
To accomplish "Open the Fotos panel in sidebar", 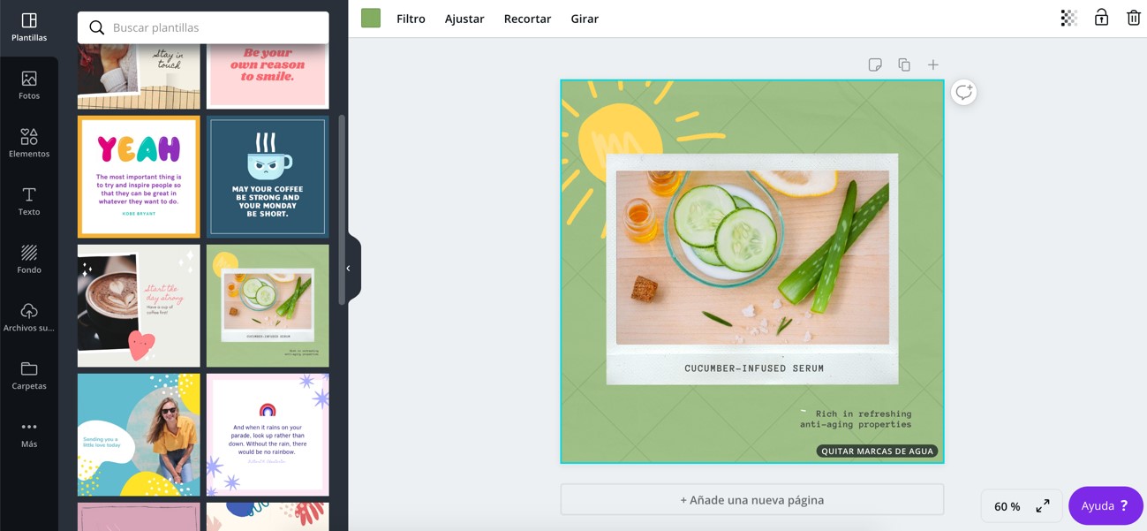I will point(29,85).
